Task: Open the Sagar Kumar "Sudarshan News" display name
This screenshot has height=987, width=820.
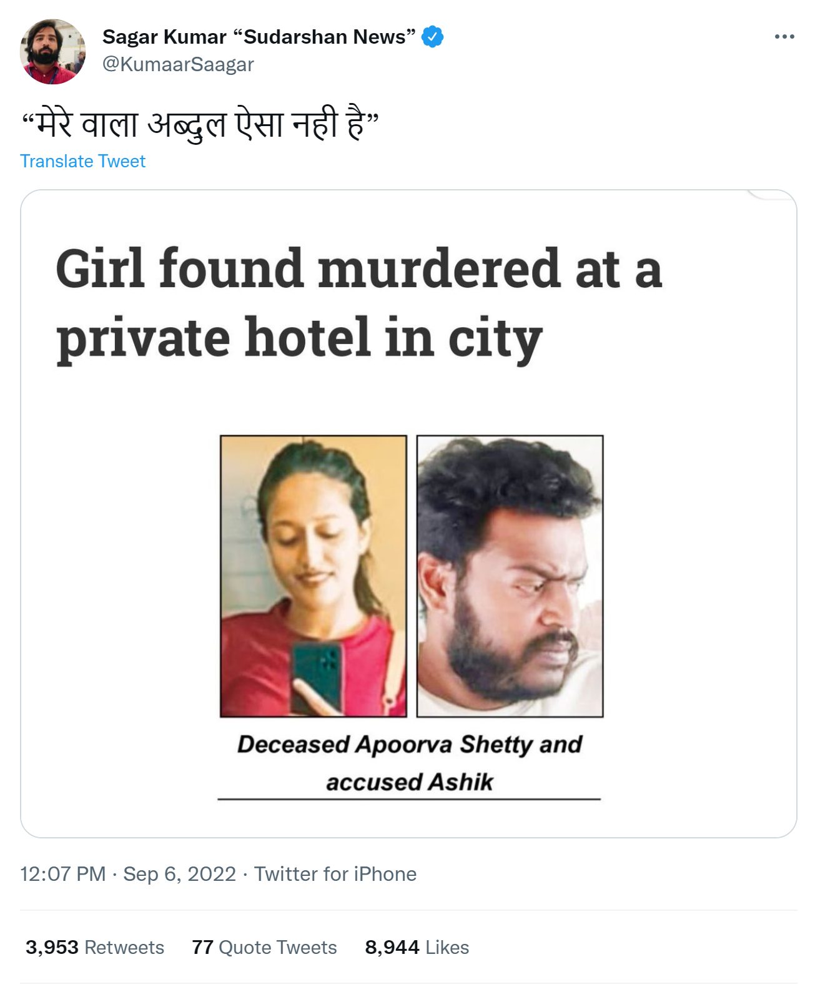Action: click(x=259, y=37)
